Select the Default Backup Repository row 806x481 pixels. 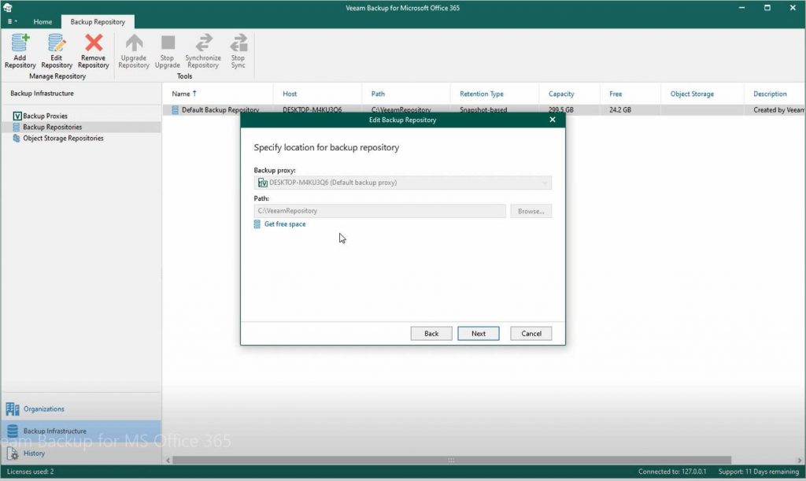pyautogui.click(x=484, y=110)
